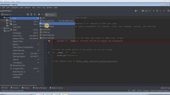This screenshot has width=170, height=95.
Task: Select Find Usages in context menu
Action: [x=25, y=33]
